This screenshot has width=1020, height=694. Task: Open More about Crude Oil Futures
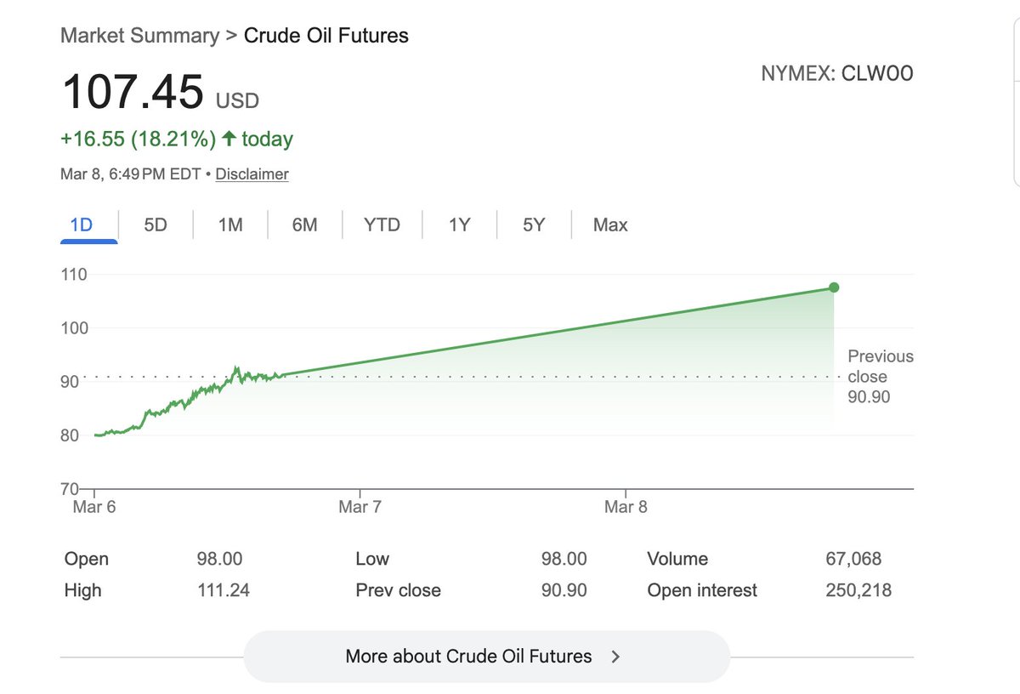(486, 657)
